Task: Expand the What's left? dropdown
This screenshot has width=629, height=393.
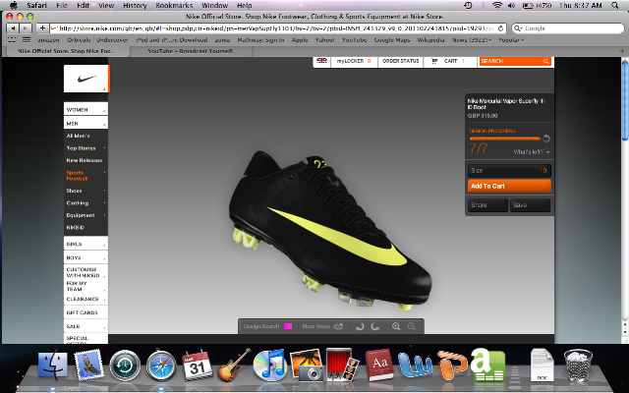Action: (532, 152)
